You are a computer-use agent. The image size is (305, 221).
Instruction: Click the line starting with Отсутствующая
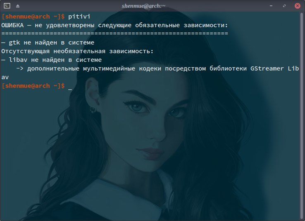click(x=77, y=51)
